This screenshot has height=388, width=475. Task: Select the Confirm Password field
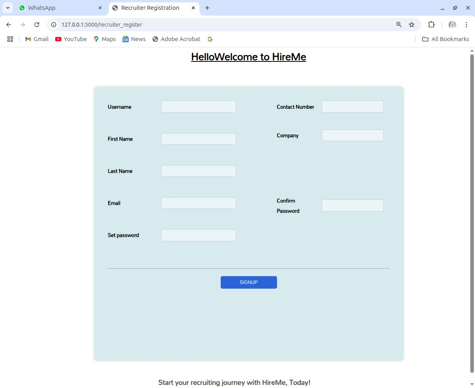(x=353, y=206)
